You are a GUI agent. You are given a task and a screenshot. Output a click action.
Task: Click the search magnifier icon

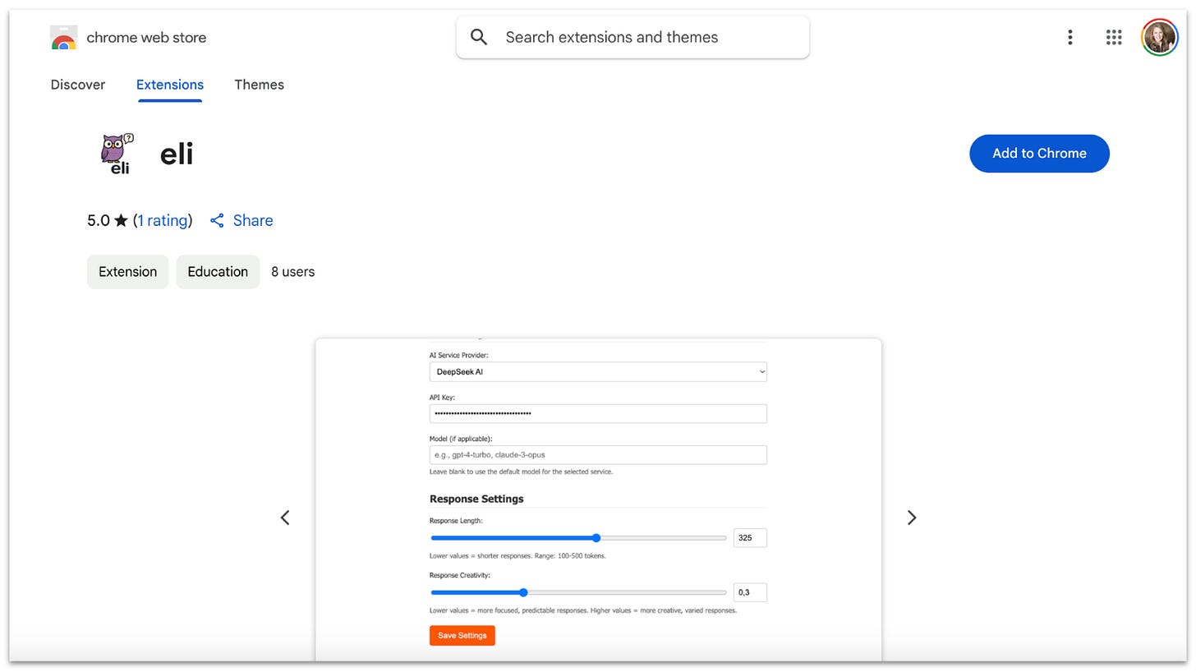(479, 37)
